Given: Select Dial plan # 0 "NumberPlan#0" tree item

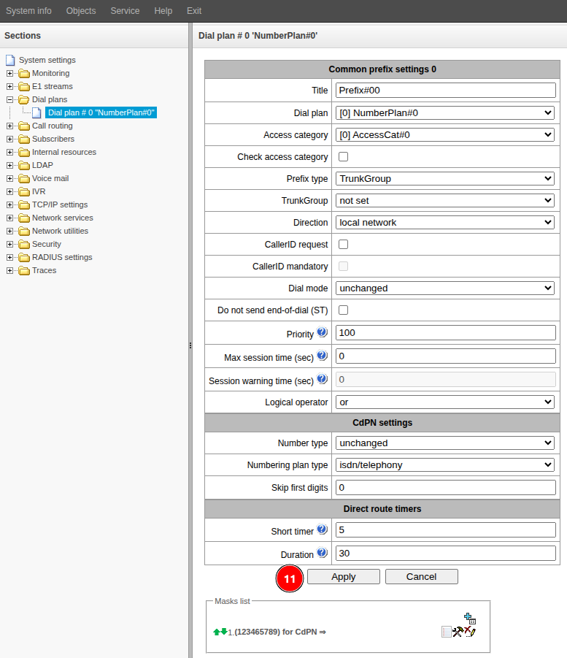Looking at the screenshot, I should click(x=101, y=112).
